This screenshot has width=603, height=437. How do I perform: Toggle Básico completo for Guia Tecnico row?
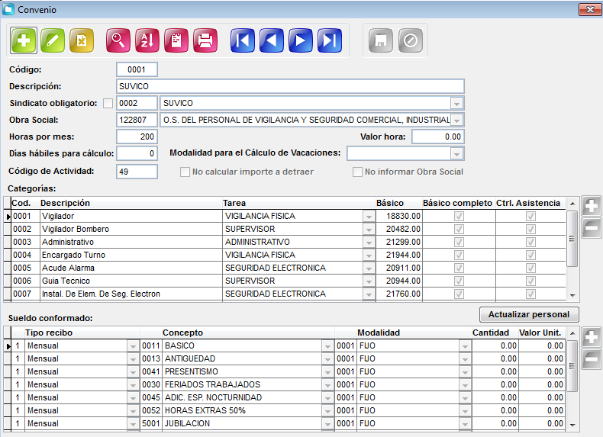[x=459, y=281]
